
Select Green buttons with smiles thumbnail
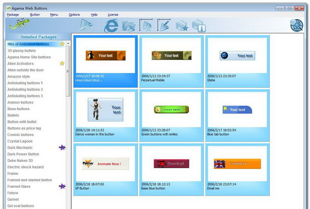(171, 116)
